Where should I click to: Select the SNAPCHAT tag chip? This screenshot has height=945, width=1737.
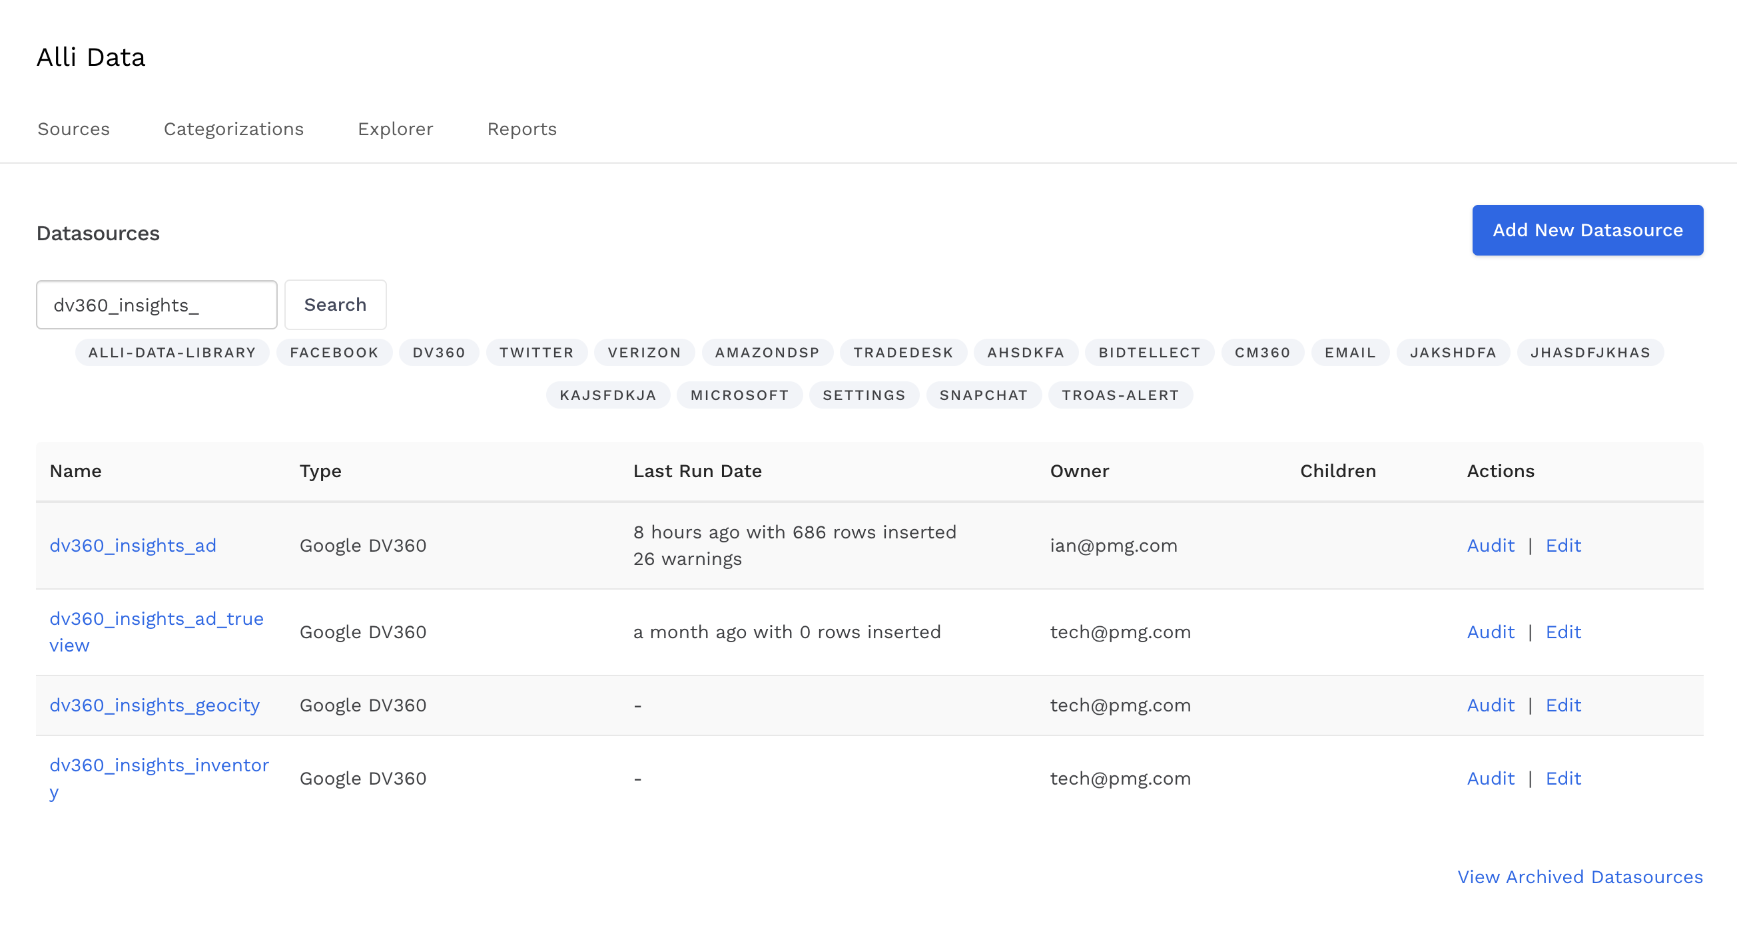click(983, 395)
